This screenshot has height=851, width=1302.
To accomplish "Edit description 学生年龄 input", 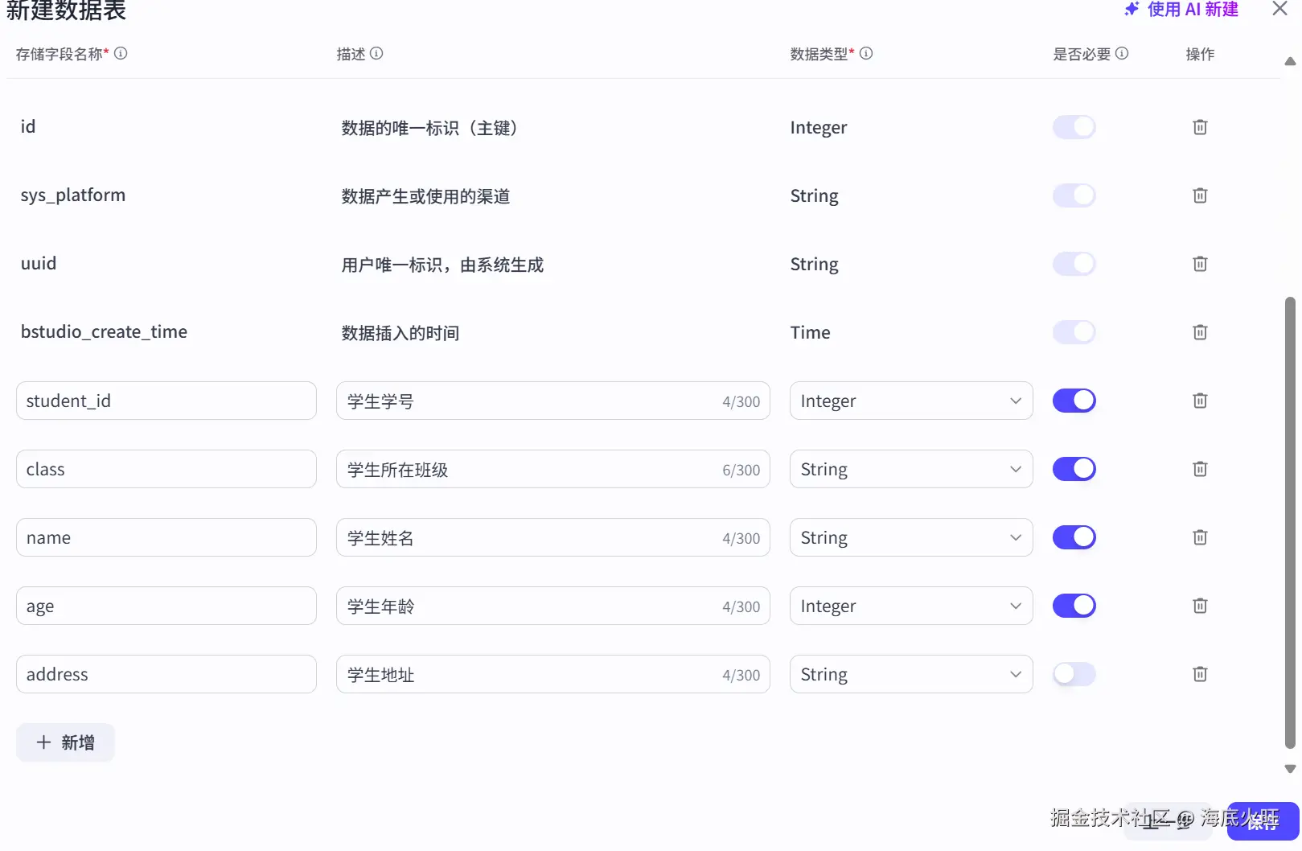I will pos(553,606).
